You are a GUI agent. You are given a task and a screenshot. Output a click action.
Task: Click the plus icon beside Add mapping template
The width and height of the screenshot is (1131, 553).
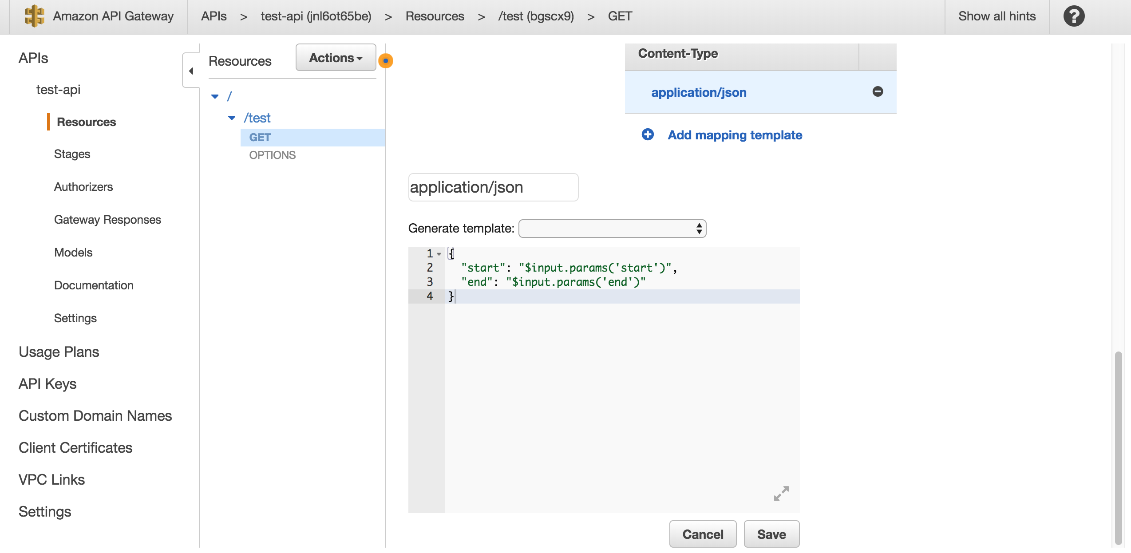coord(648,134)
